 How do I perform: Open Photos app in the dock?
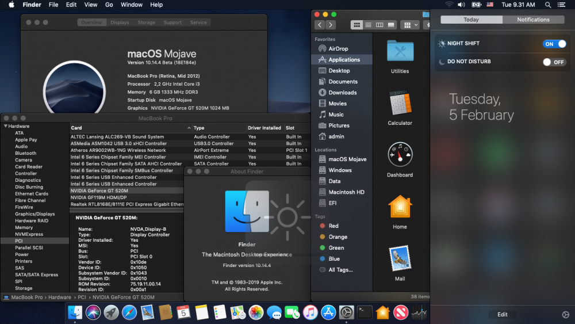click(256, 312)
